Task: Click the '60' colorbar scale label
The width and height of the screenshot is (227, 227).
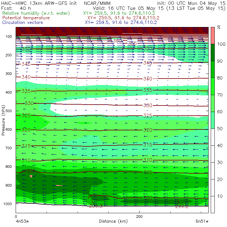Action: [x=220, y=112]
